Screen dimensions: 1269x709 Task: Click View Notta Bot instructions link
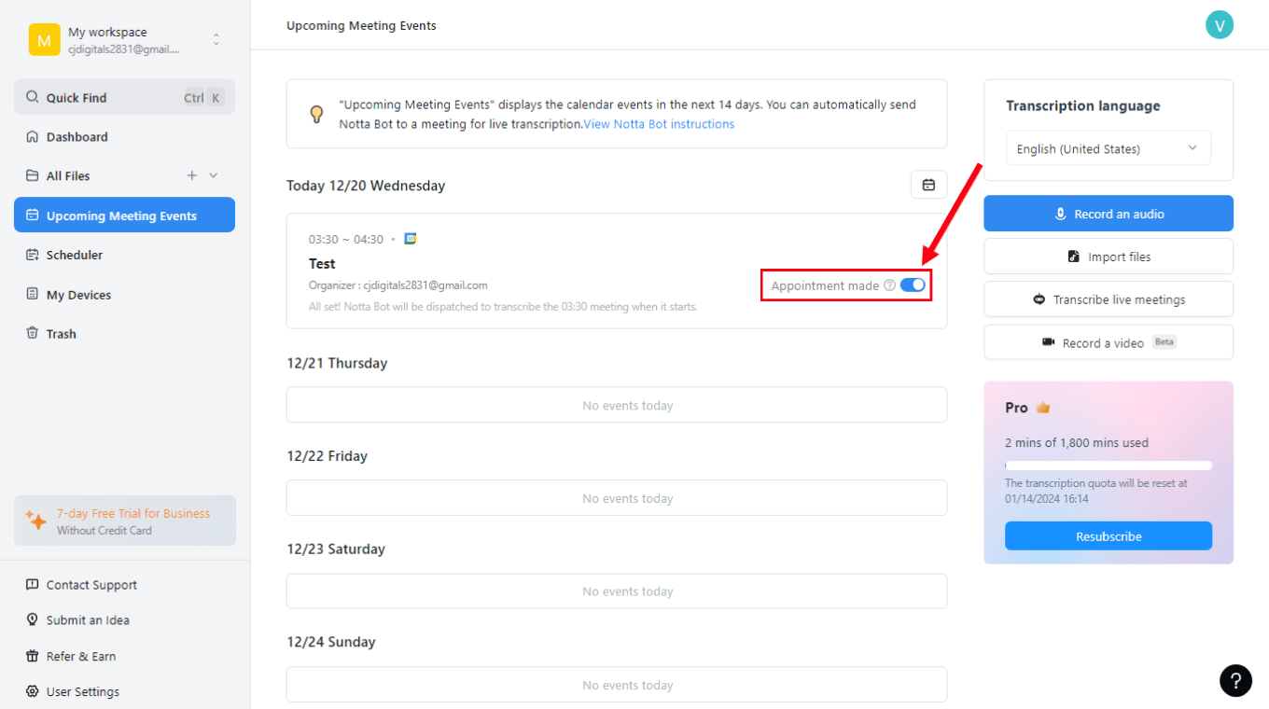tap(659, 124)
